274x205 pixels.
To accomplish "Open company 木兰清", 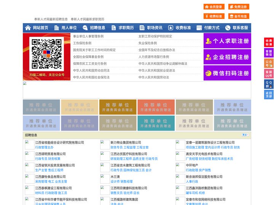I will point(115,177).
